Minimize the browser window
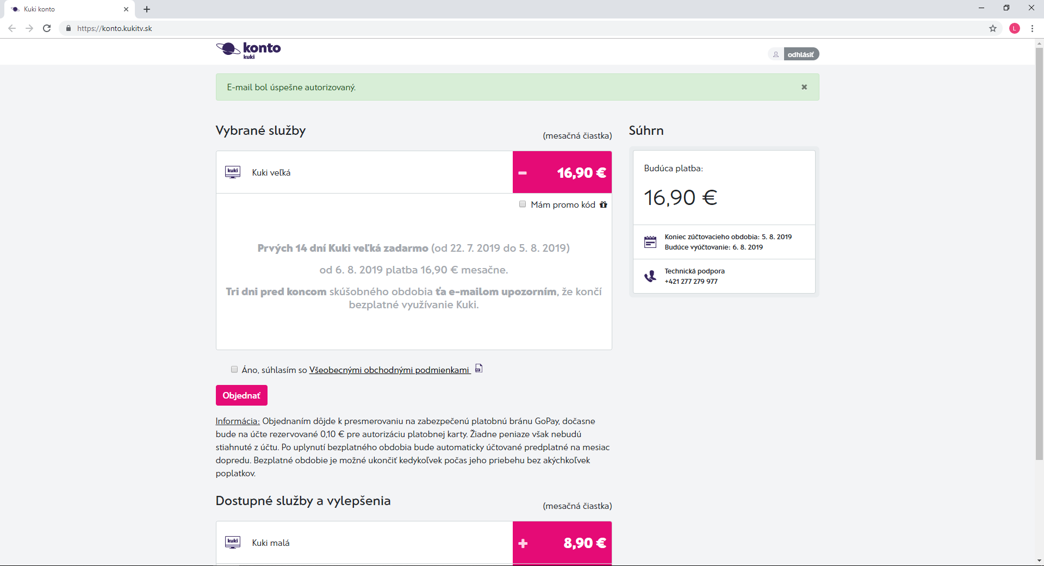The height and width of the screenshot is (566, 1044). tap(981, 8)
